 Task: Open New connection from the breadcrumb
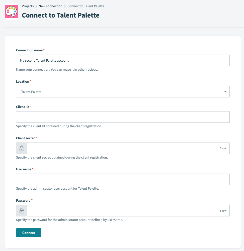click(50, 6)
